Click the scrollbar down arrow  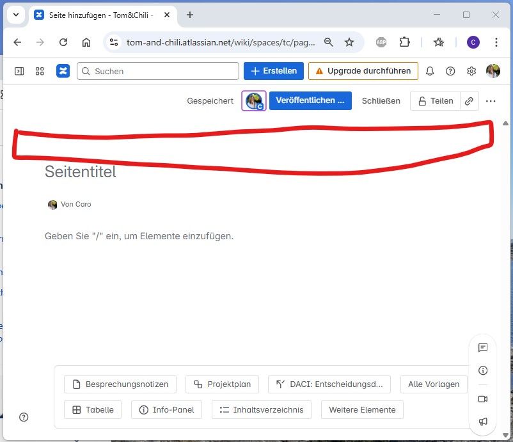(505, 435)
